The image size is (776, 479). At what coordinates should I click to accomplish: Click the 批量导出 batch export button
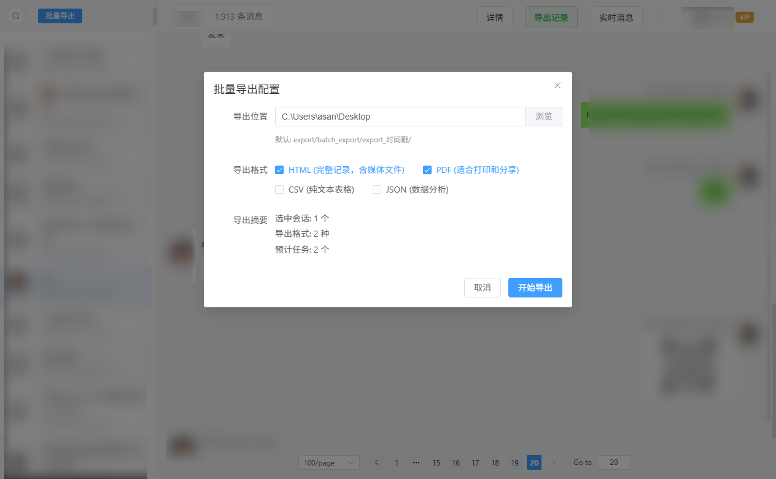[x=60, y=16]
